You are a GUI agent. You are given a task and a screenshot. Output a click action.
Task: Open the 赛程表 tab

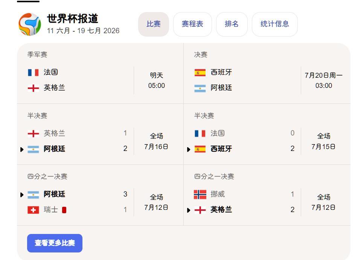pos(192,24)
